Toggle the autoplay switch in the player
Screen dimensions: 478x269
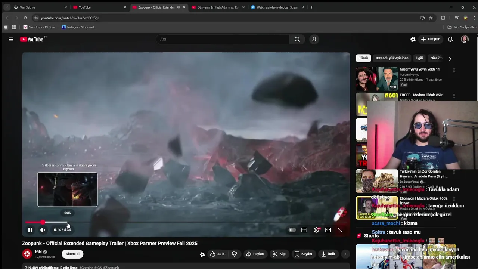[x=292, y=230]
